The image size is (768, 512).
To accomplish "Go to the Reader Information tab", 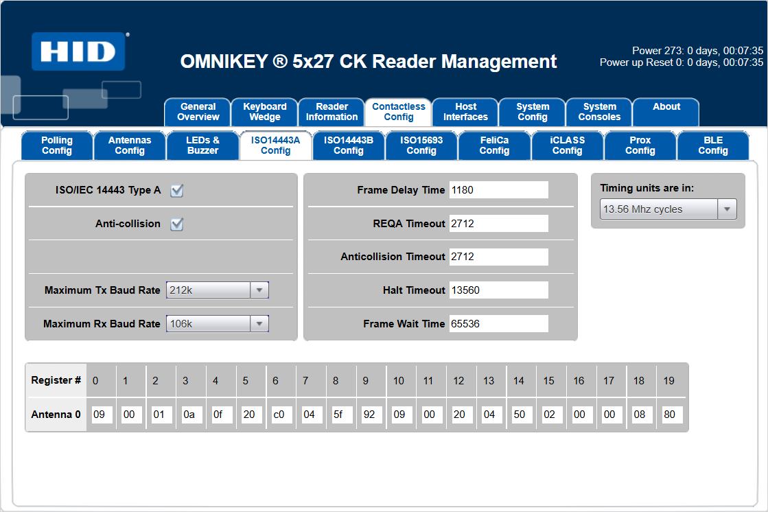I will pyautogui.click(x=331, y=112).
